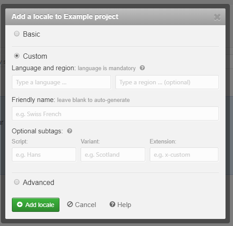Image resolution: width=233 pixels, height=226 pixels.
Task: Open help icon beside language is mandatory
Action: coord(142,68)
